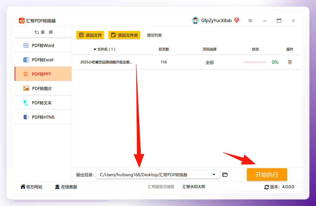This screenshot has width=316, height=206.
Task: Open the 汇帮水印大师 link
Action: pyautogui.click(x=194, y=187)
